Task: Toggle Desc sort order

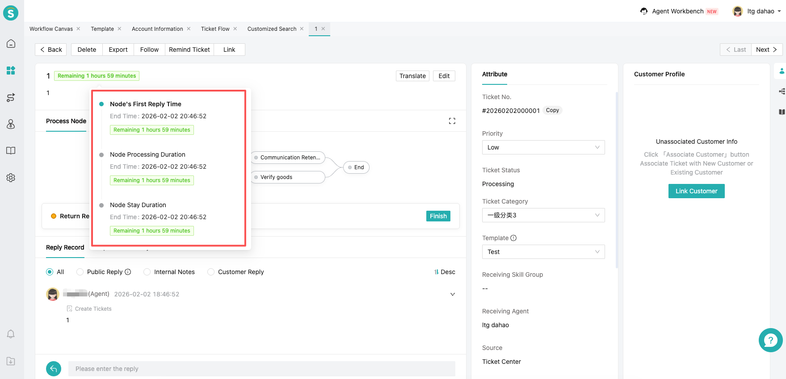Action: [445, 272]
